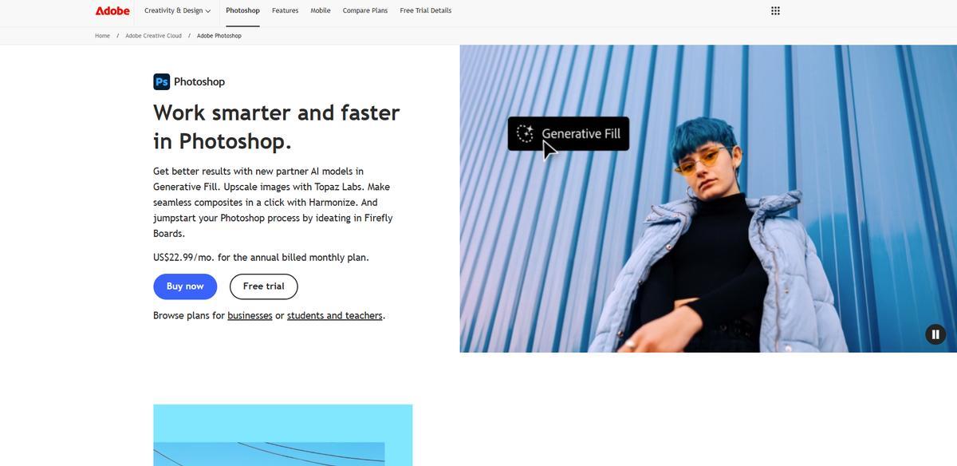957x466 pixels.
Task: Click the Generative Fill sparkle icon
Action: coord(525,133)
